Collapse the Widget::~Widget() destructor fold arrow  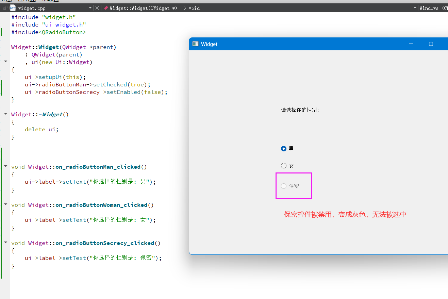point(5,114)
